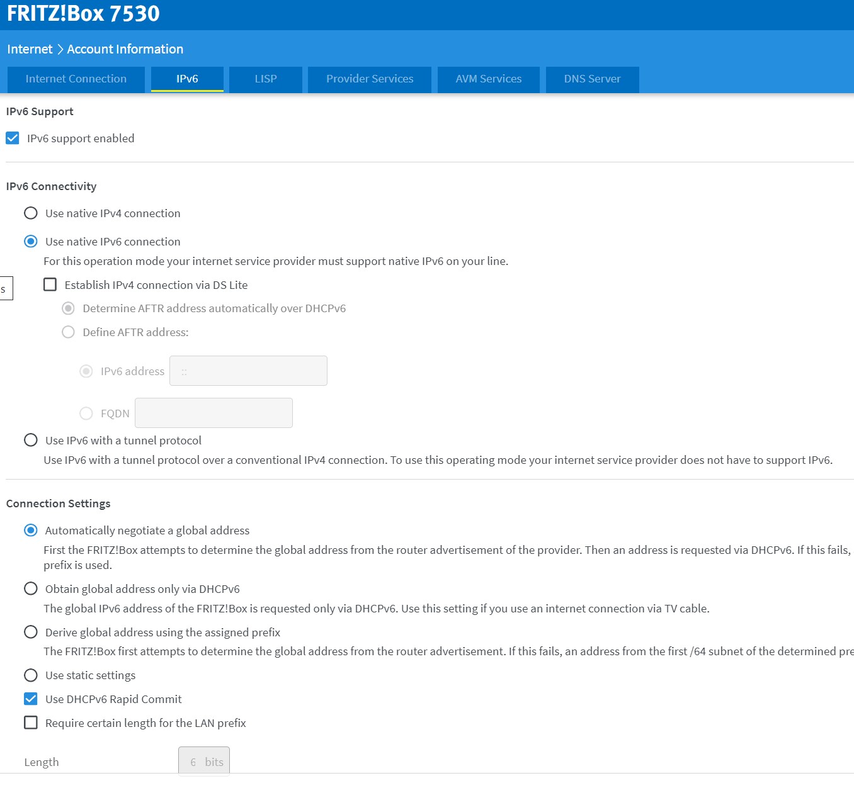Choose Determine AFTR address automatically over DHCPv6
The width and height of the screenshot is (854, 788).
pos(69,308)
